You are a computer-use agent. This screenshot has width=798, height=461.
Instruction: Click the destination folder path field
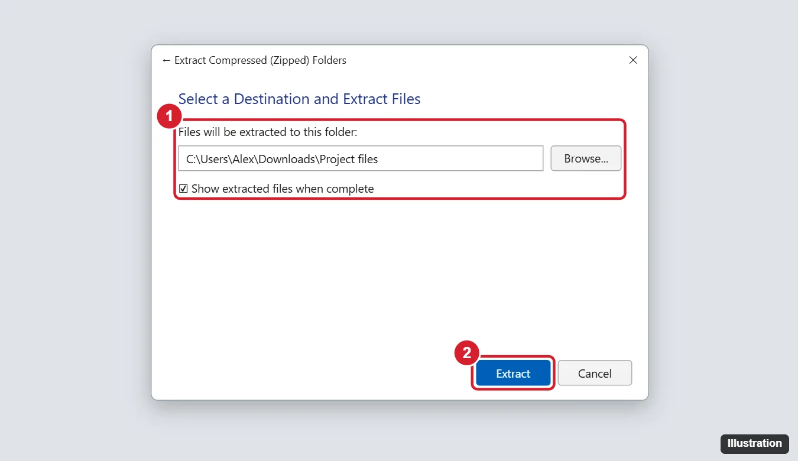361,158
